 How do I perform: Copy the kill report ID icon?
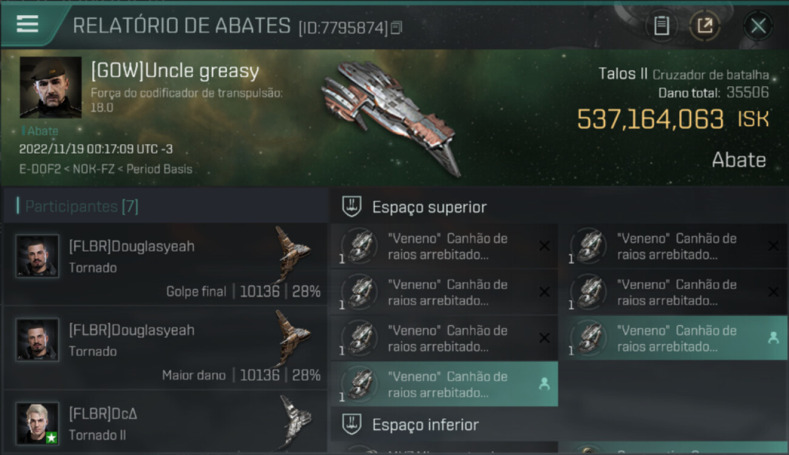[396, 27]
